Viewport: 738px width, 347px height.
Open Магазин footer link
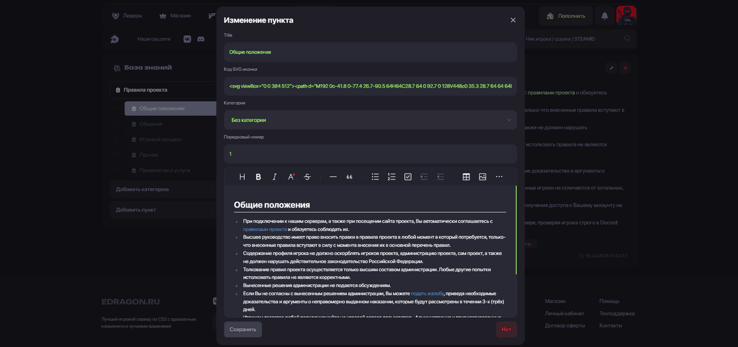coord(555,301)
